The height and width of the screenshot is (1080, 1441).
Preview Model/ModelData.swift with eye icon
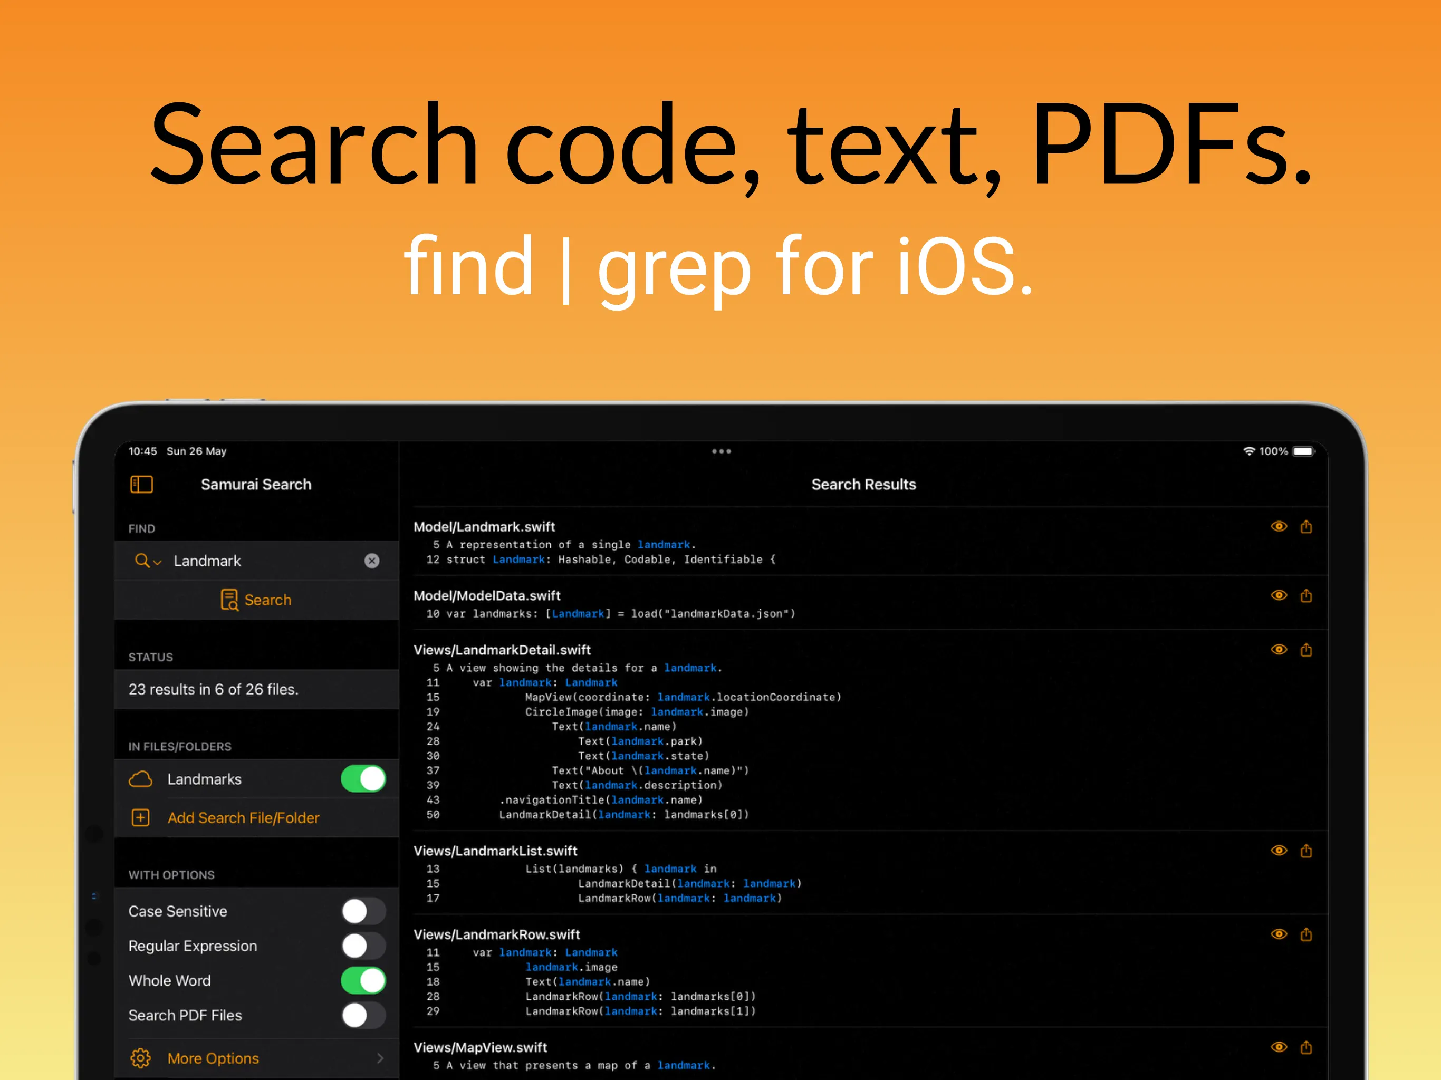1279,595
